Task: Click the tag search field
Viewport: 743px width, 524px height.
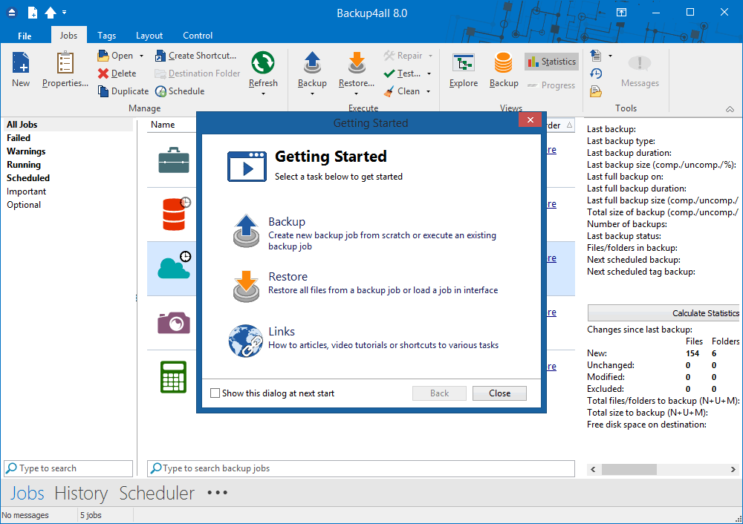Action: (x=68, y=468)
